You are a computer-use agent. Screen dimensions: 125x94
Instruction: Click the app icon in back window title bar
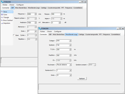pos(2,2)
